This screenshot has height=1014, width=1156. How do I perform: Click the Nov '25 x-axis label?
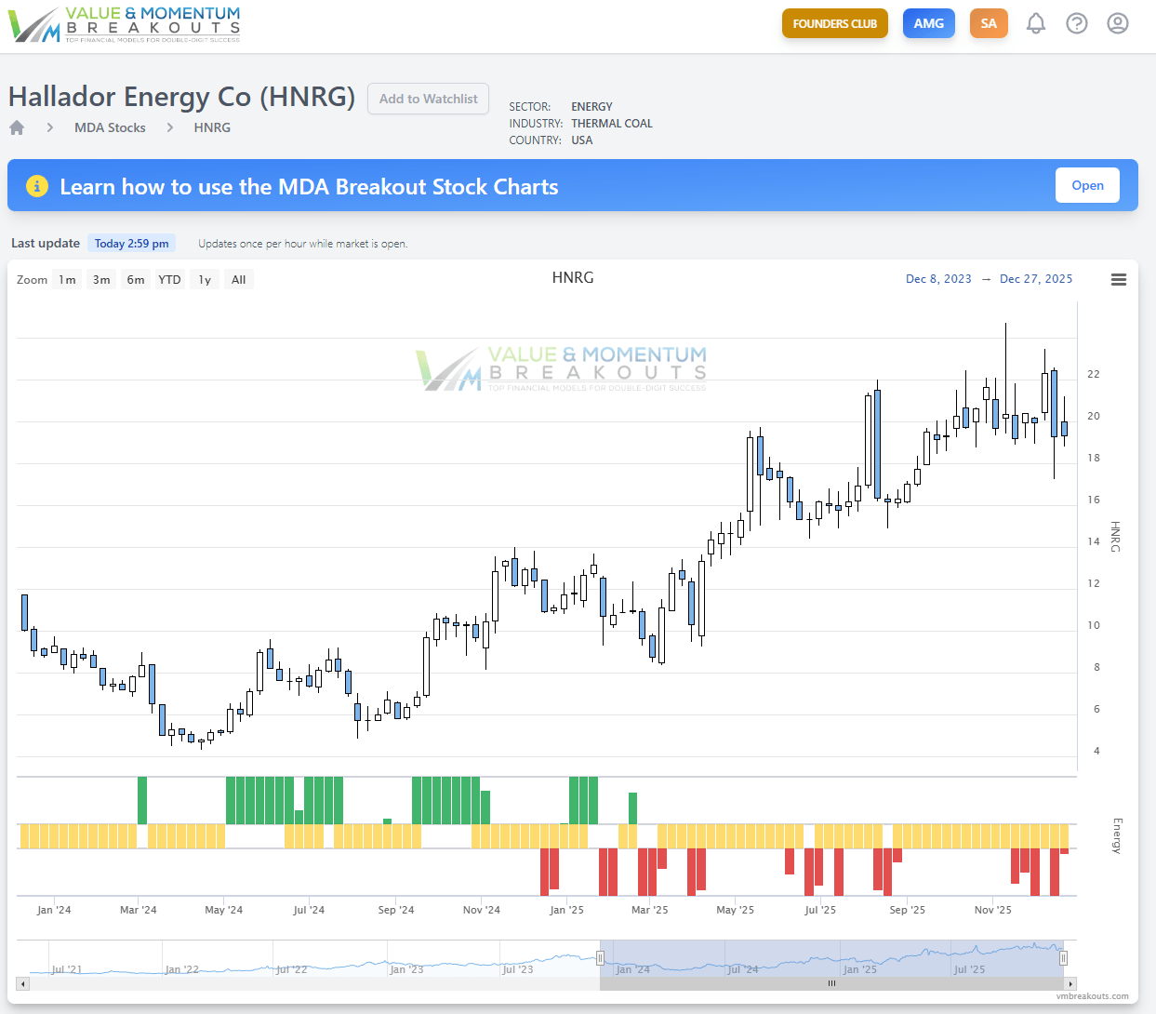point(992,910)
